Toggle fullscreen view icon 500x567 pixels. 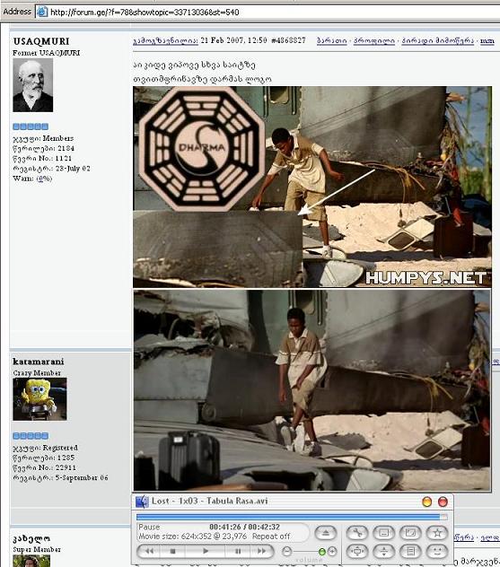pyautogui.click(x=410, y=533)
